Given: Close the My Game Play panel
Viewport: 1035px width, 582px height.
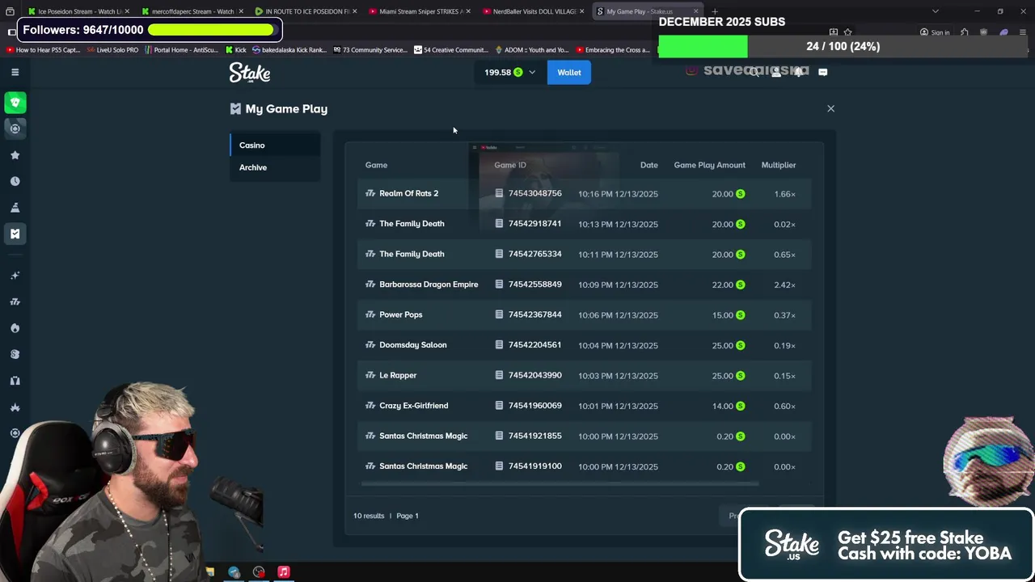Looking at the screenshot, I should 830,108.
